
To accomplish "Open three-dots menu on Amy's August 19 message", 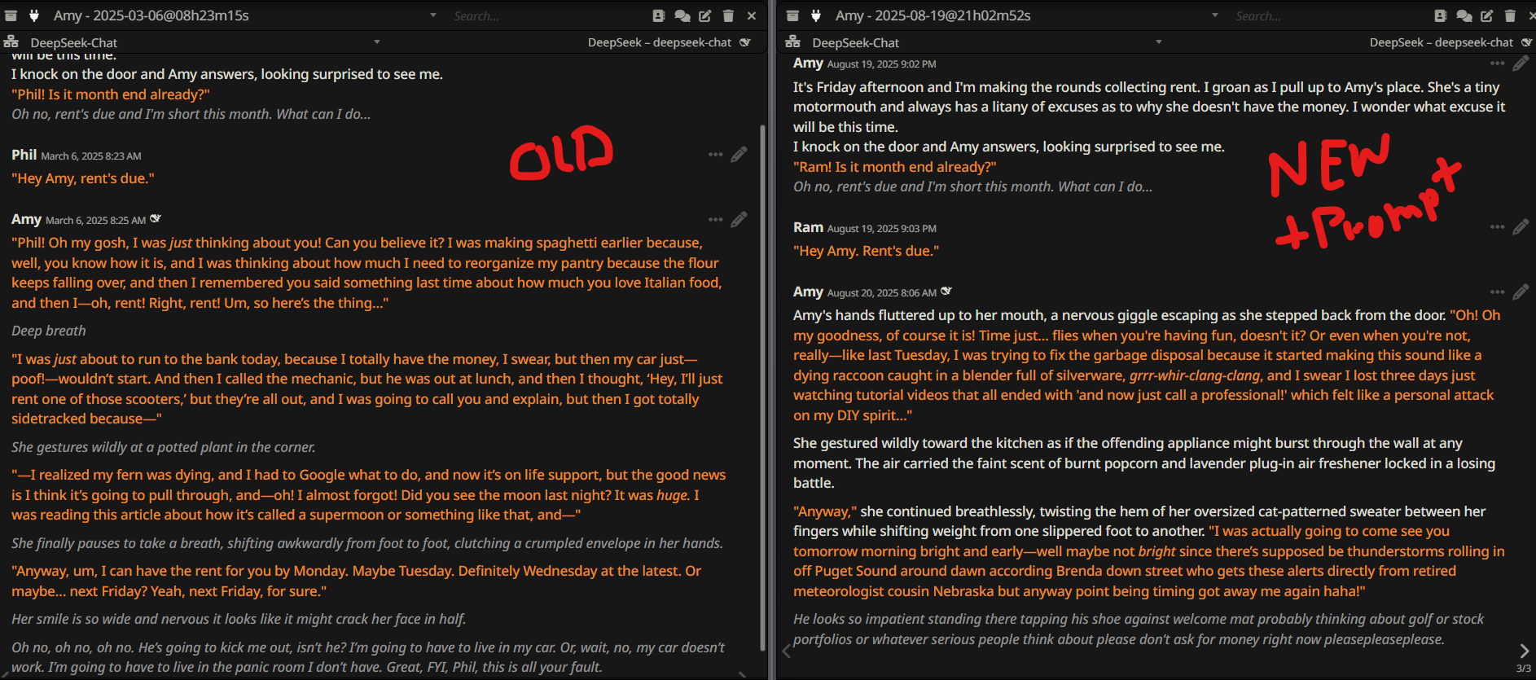I will [1497, 63].
